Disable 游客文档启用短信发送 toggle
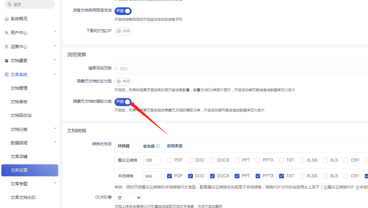 [x=123, y=11]
